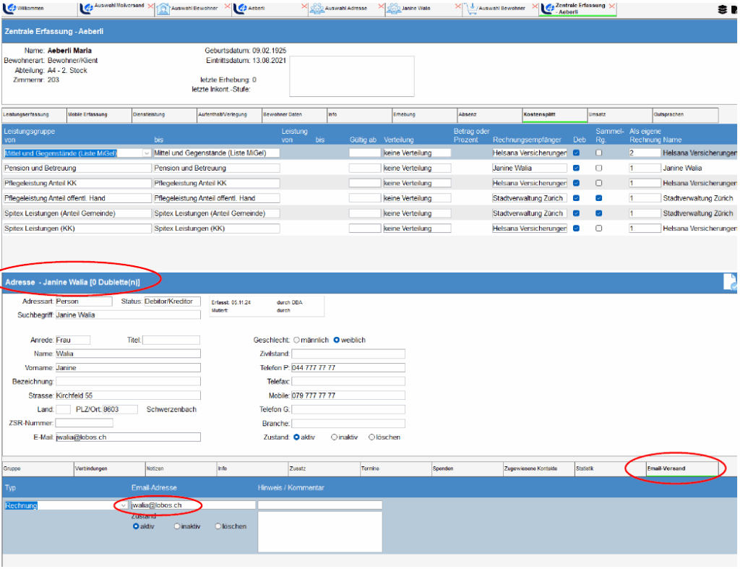Click the cart icon on the second Auswahl Bewohner tab
The width and height of the screenshot is (740, 569).
[471, 9]
